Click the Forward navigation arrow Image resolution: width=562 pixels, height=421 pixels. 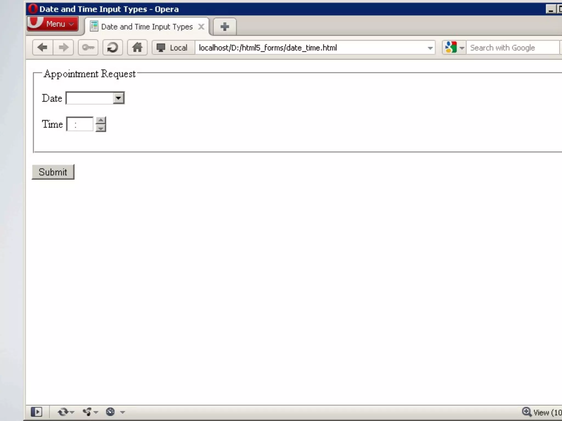[63, 47]
